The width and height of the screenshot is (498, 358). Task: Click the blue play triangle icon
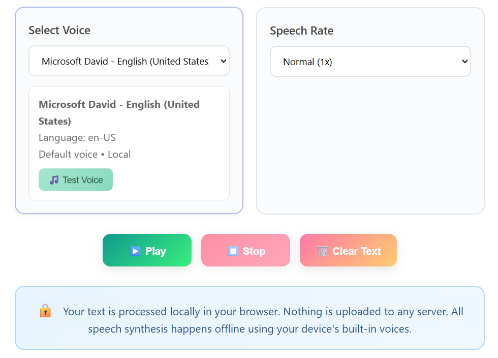point(135,251)
